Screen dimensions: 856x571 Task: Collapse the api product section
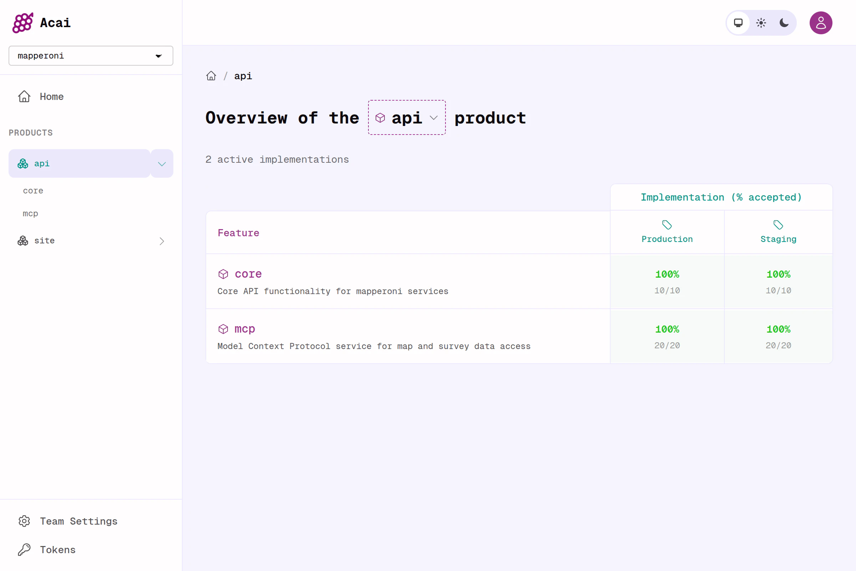pos(161,163)
